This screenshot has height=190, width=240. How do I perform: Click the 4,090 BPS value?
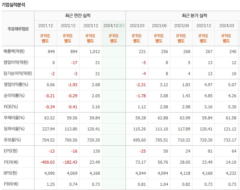click(x=49, y=173)
